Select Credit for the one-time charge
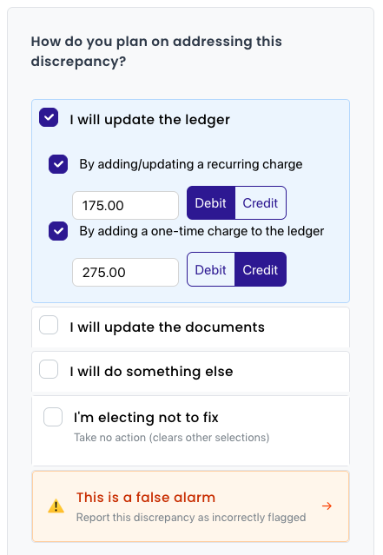 (x=261, y=270)
